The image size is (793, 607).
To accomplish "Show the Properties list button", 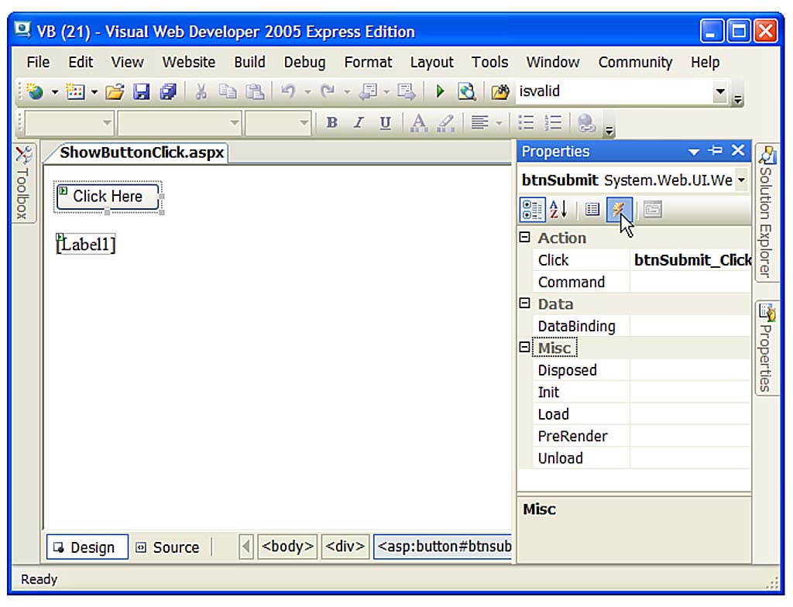I will click(x=592, y=209).
